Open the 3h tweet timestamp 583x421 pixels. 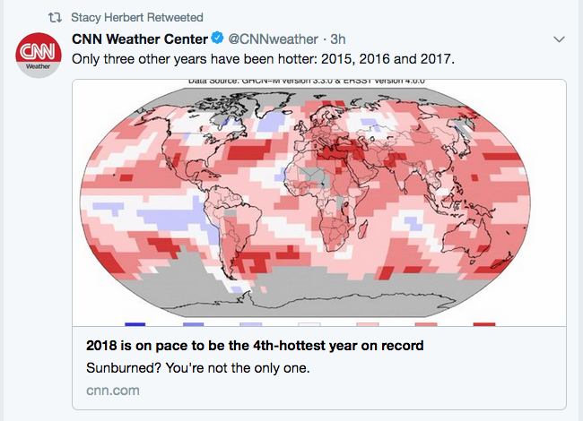coord(338,39)
